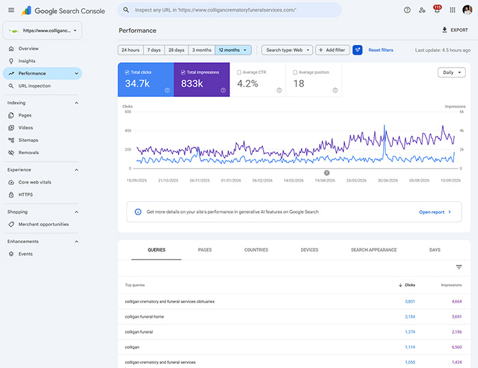Click the Export download icon
The width and height of the screenshot is (478, 368).
click(445, 30)
